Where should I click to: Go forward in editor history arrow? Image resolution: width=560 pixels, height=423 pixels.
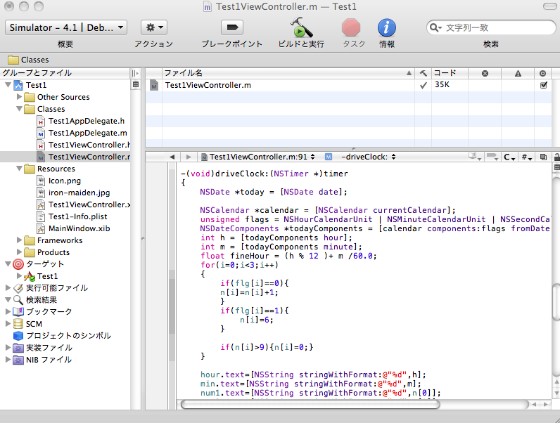(x=189, y=157)
